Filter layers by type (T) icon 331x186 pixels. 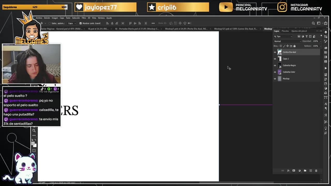pos(306,36)
